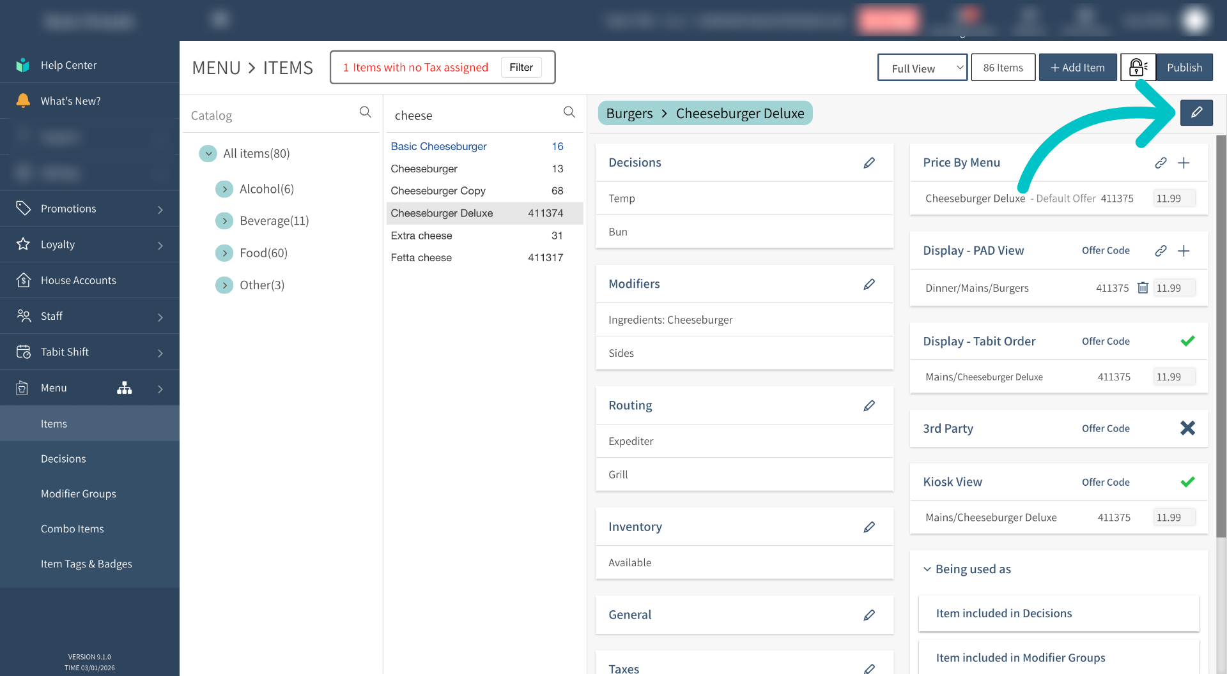Click the 11.99 price field for Cheeseburger Deluxe

tap(1173, 199)
